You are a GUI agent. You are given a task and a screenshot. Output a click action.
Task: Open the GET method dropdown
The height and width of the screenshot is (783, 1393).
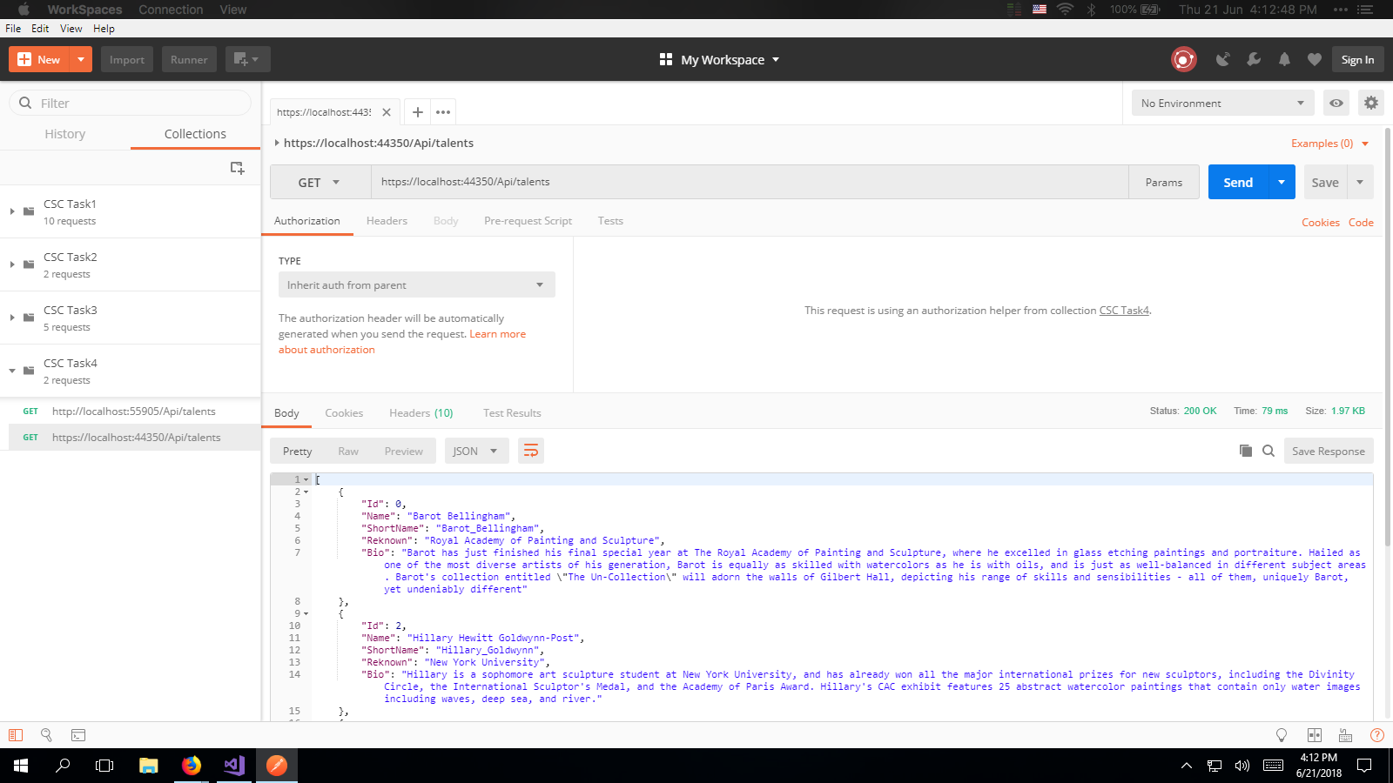point(320,182)
